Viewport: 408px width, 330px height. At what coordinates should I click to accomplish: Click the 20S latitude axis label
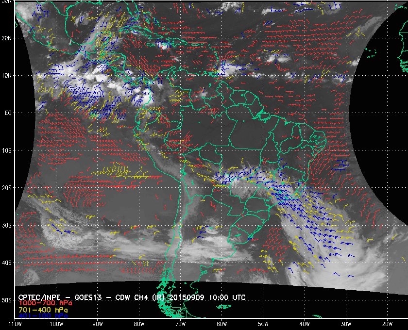[x=6, y=188]
